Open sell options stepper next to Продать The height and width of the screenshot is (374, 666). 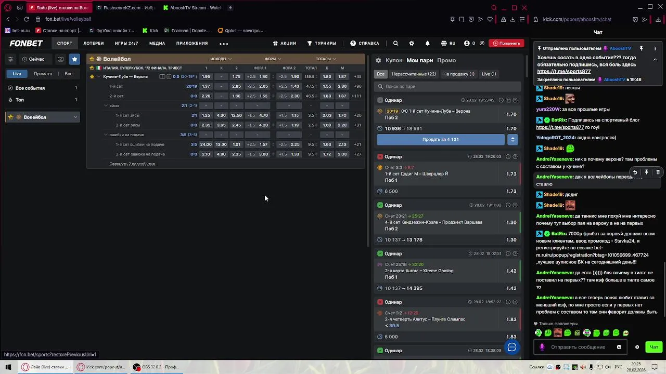point(513,139)
